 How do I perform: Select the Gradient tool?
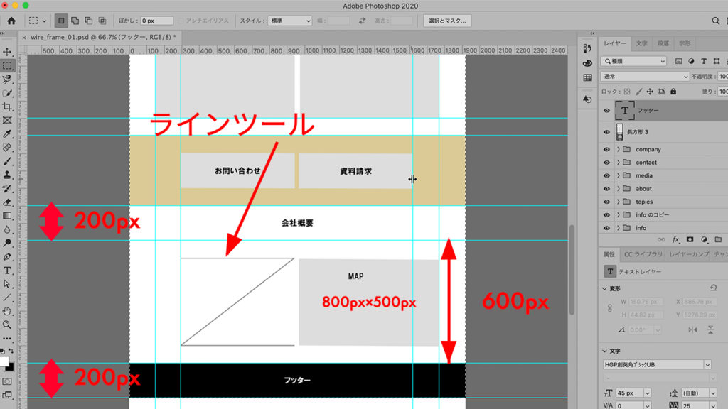(7, 216)
